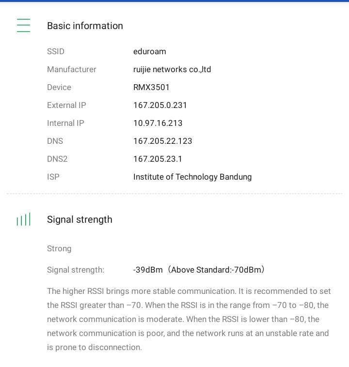Click the Strong signal status text

(x=59, y=248)
